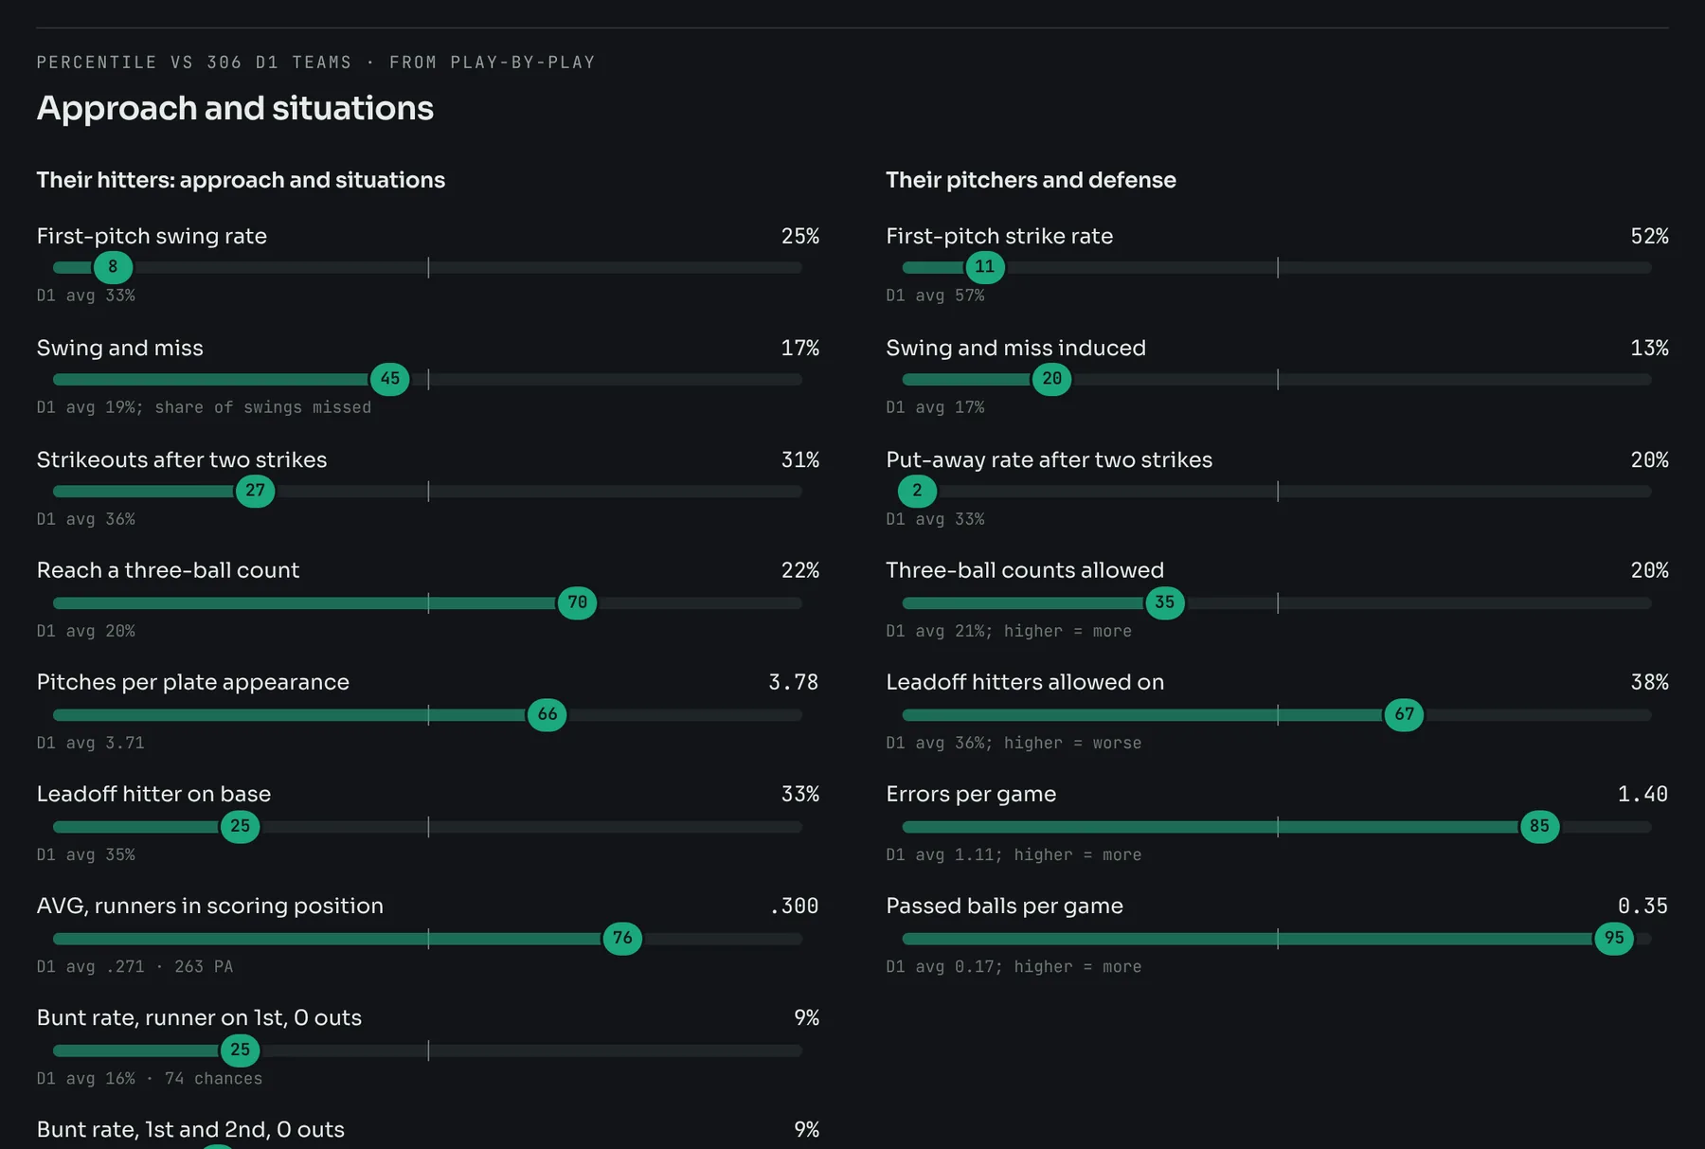This screenshot has width=1705, height=1149.
Task: Click the First-pitch swing rate percentile marker 8
Action: (x=113, y=267)
